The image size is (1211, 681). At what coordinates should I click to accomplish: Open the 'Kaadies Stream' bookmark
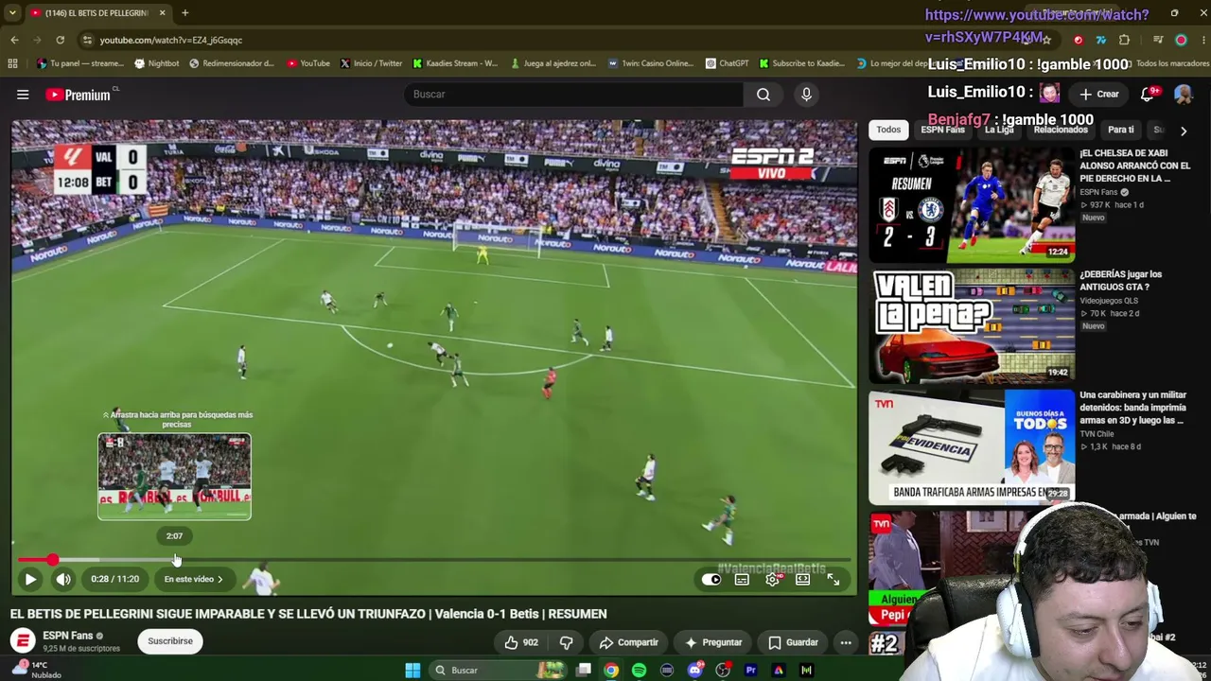click(x=455, y=63)
